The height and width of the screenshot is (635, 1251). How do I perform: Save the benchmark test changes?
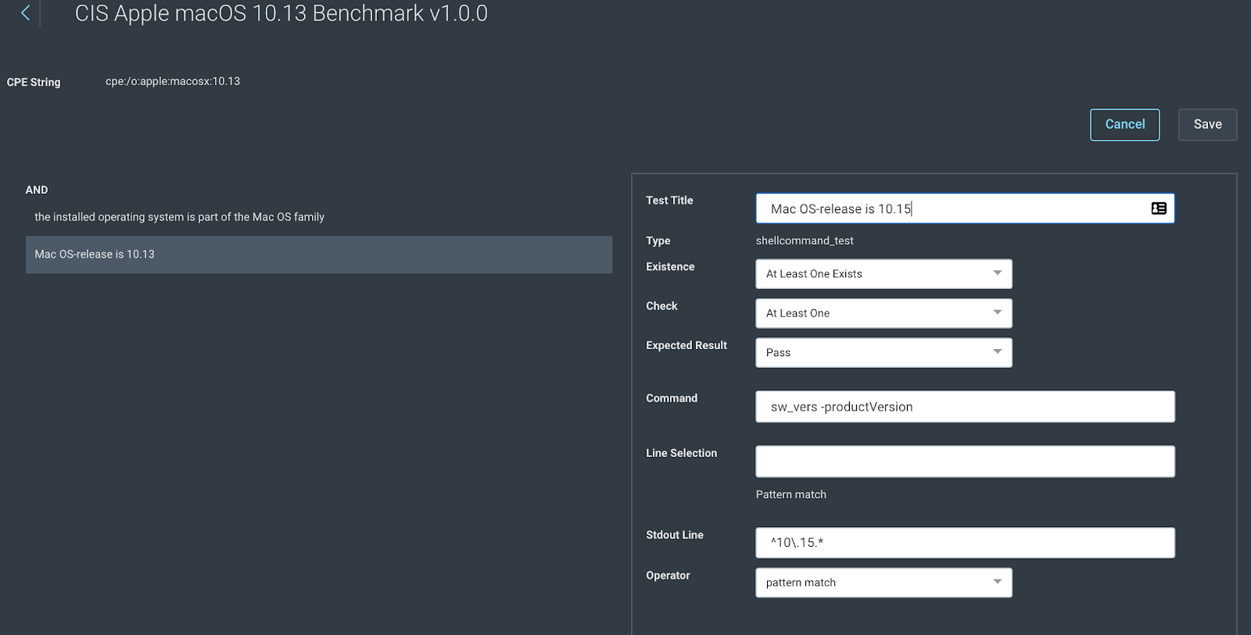[1207, 125]
